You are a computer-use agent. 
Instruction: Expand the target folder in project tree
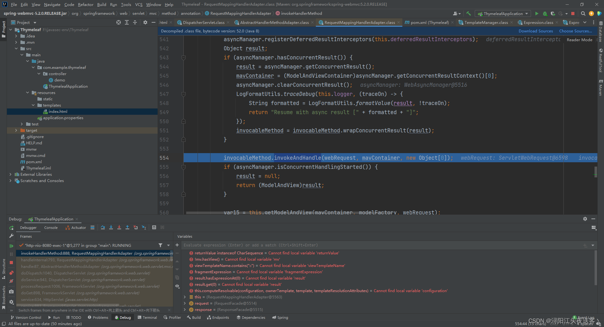click(x=16, y=130)
